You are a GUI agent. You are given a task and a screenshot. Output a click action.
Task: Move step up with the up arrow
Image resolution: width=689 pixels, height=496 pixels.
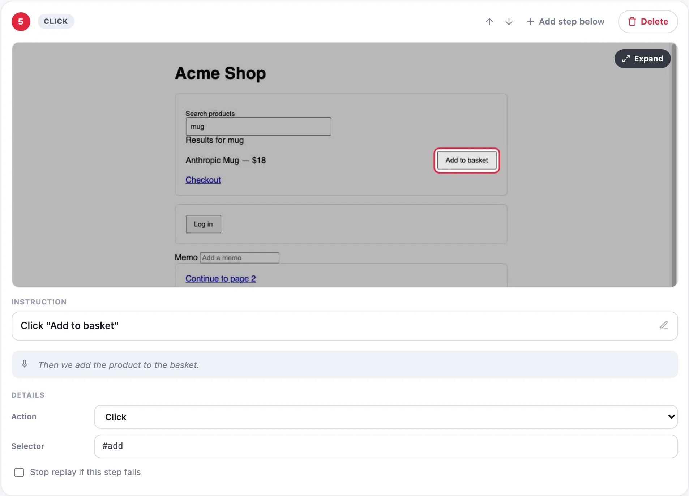[x=489, y=22]
